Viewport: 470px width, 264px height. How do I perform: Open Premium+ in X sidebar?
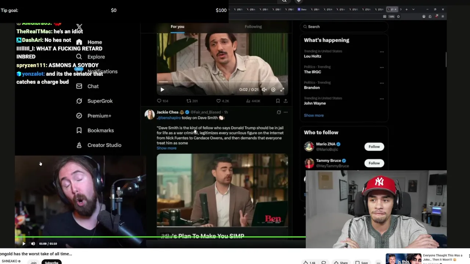pyautogui.click(x=94, y=115)
